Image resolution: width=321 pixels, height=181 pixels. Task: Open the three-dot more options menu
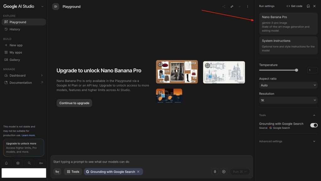point(248,7)
